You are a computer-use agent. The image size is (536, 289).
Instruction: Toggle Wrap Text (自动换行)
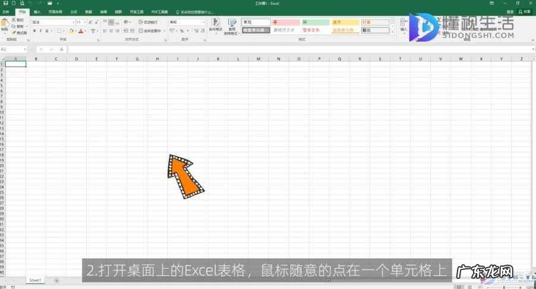point(148,22)
